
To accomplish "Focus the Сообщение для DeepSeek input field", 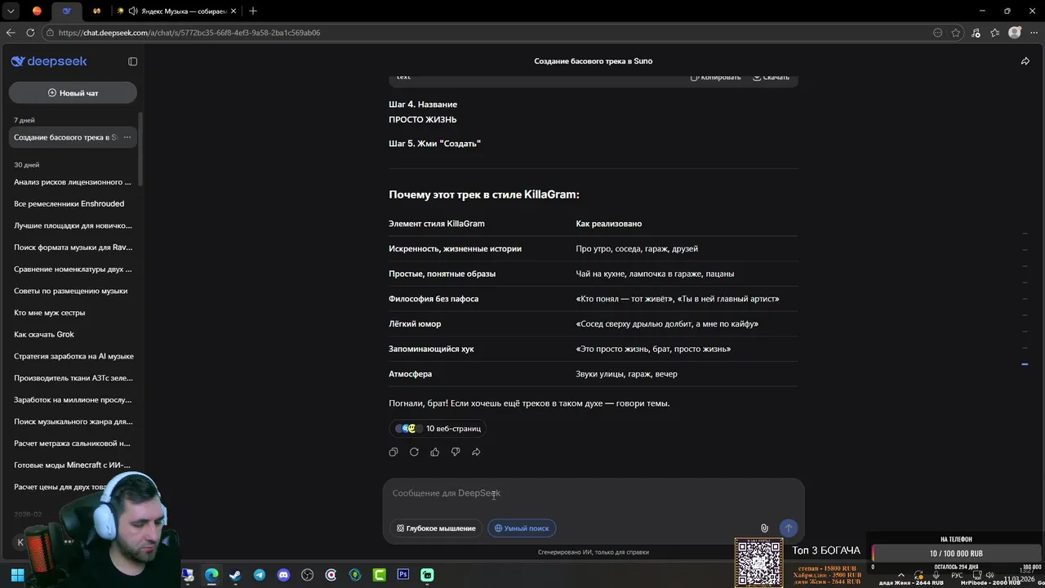I will (x=594, y=493).
